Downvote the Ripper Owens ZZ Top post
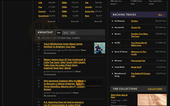Image resolution: width=170 pixels, height=106 pixels. pyautogui.click(x=39, y=65)
